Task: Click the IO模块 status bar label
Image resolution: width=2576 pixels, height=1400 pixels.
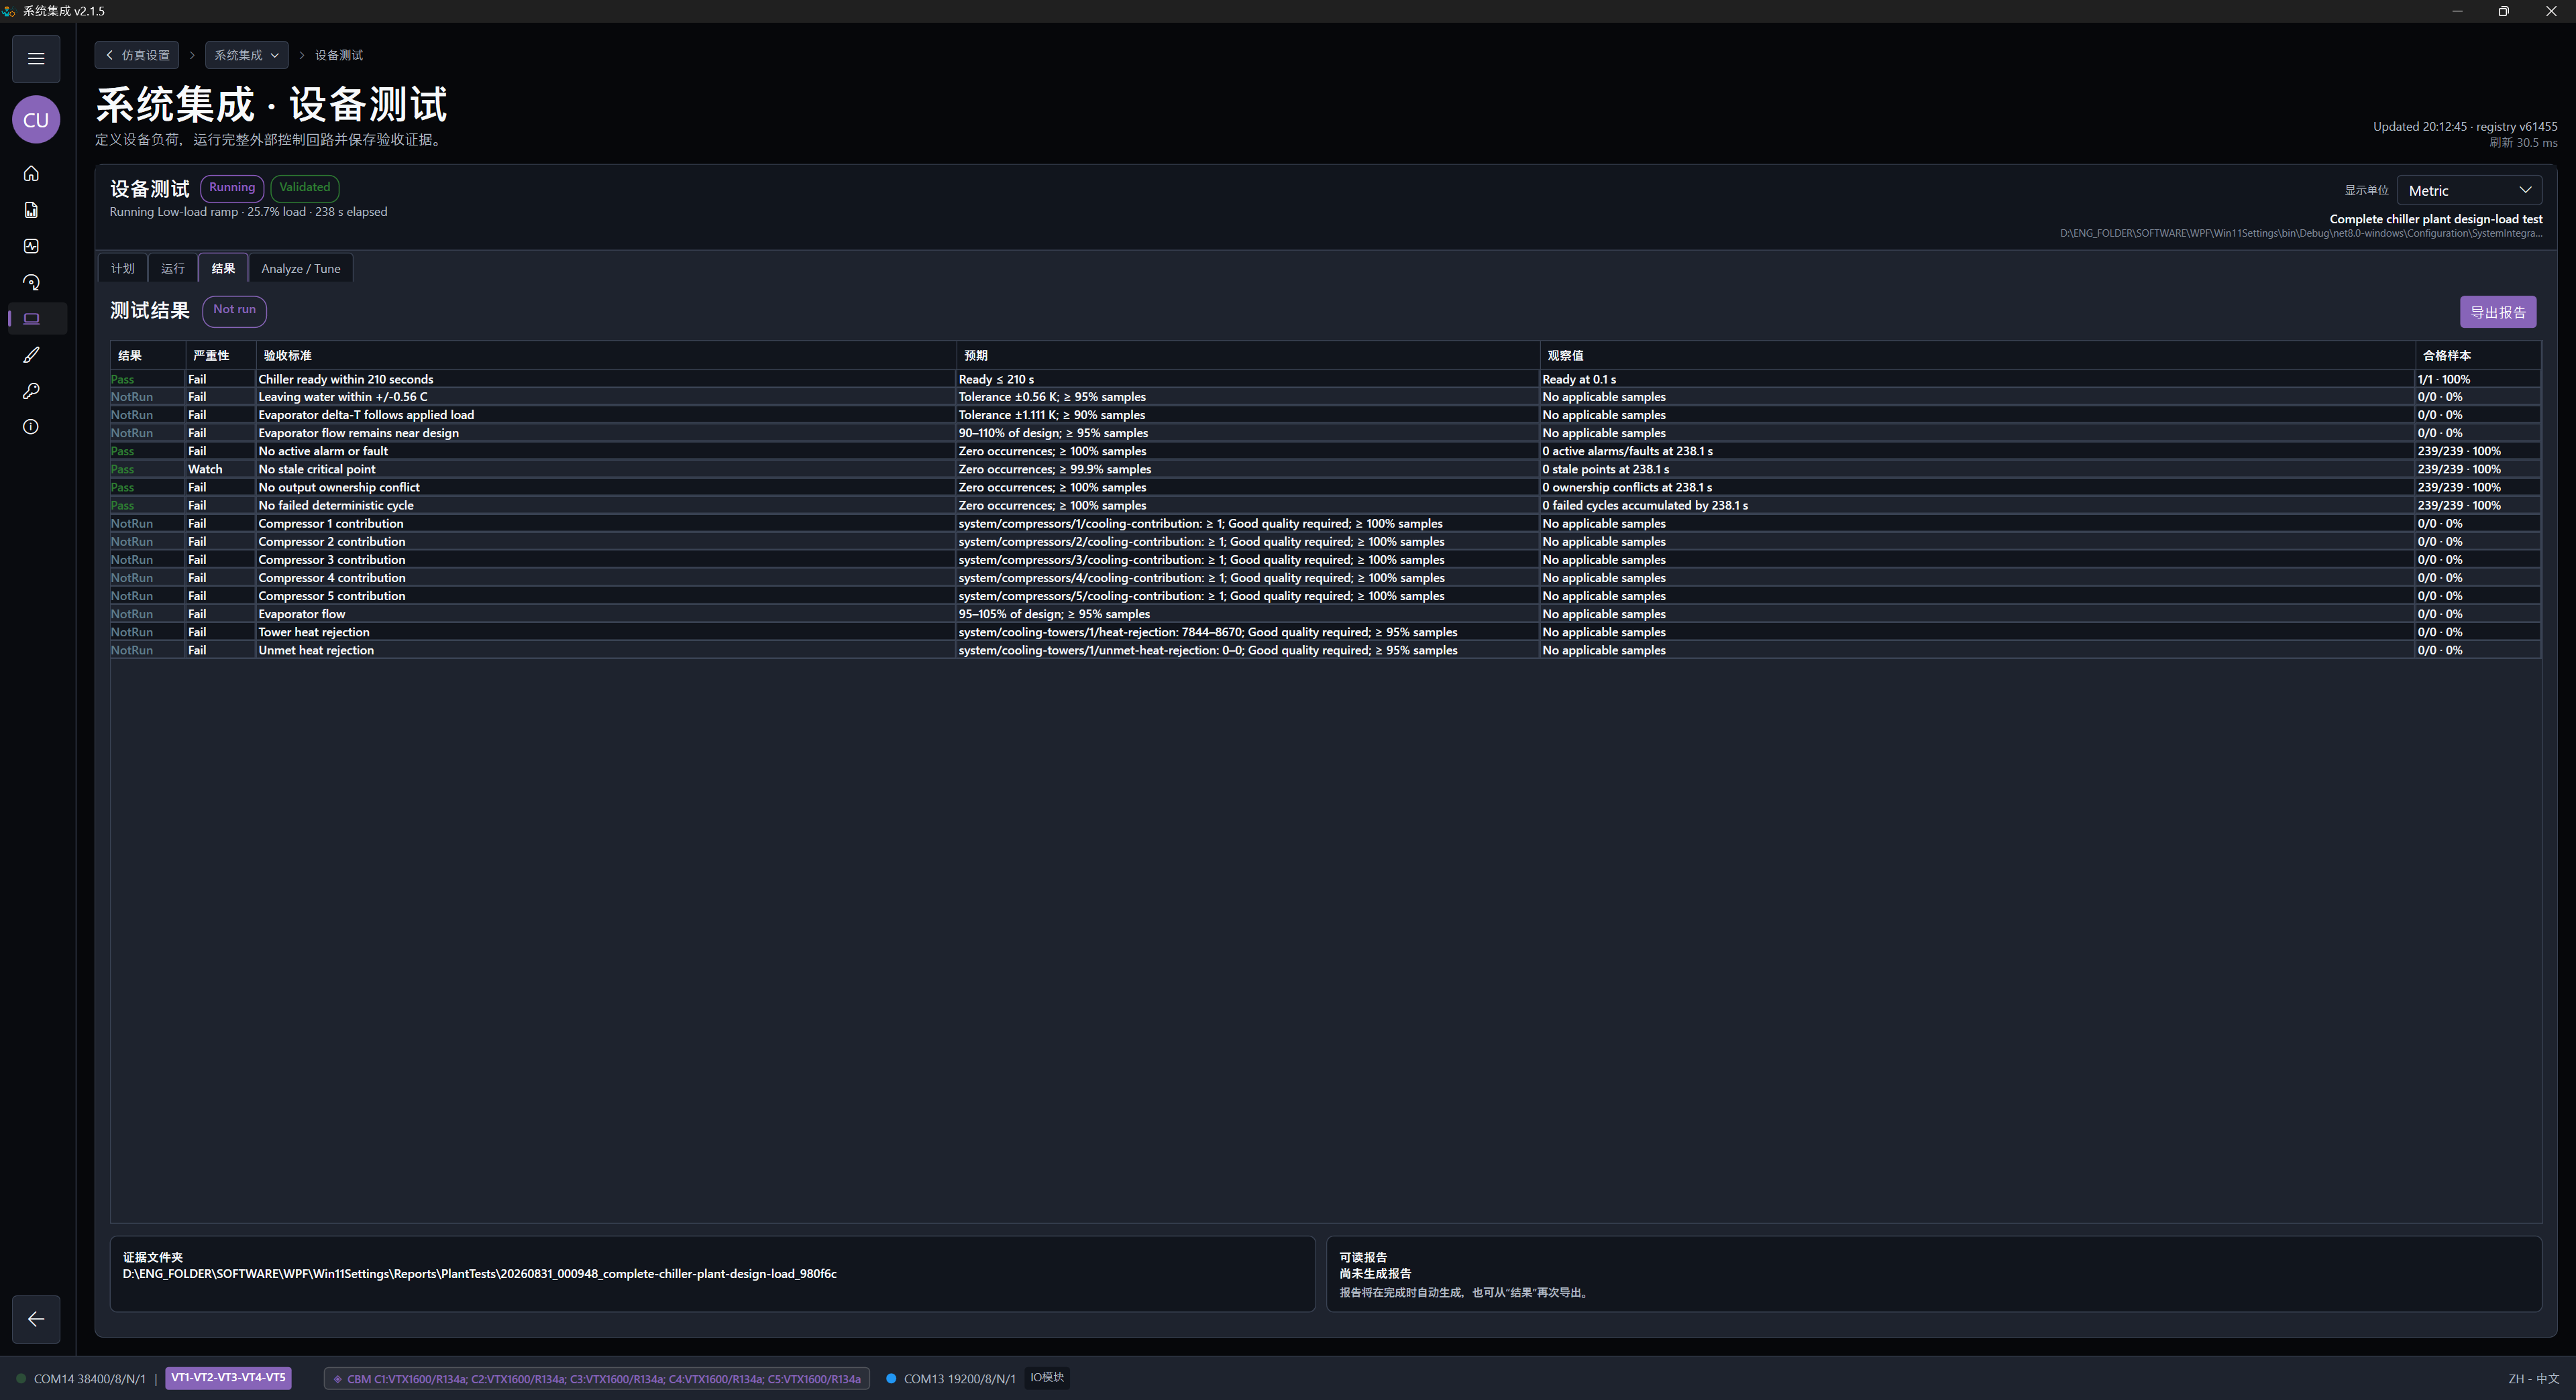Action: click(1047, 1378)
